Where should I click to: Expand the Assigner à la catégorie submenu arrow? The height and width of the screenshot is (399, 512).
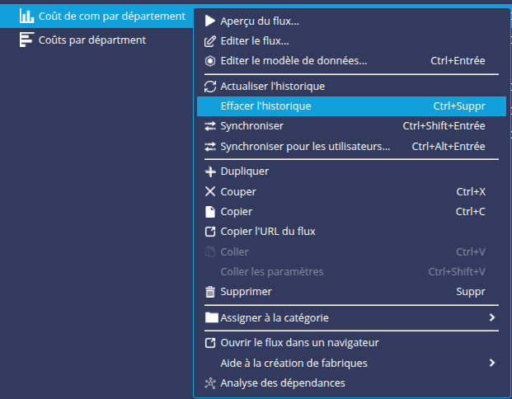click(x=491, y=317)
